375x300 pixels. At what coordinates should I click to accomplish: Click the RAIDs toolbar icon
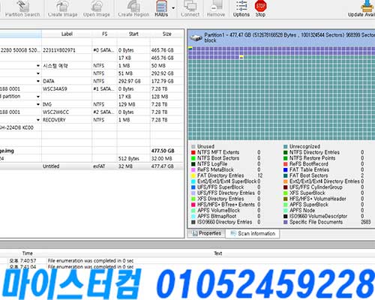click(x=161, y=6)
